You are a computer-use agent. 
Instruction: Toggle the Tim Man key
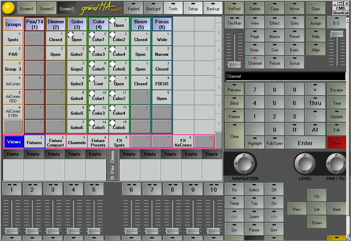pos(234,23)
